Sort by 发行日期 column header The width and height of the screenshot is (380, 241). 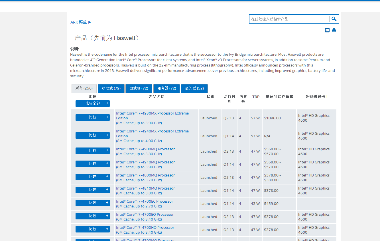229,99
